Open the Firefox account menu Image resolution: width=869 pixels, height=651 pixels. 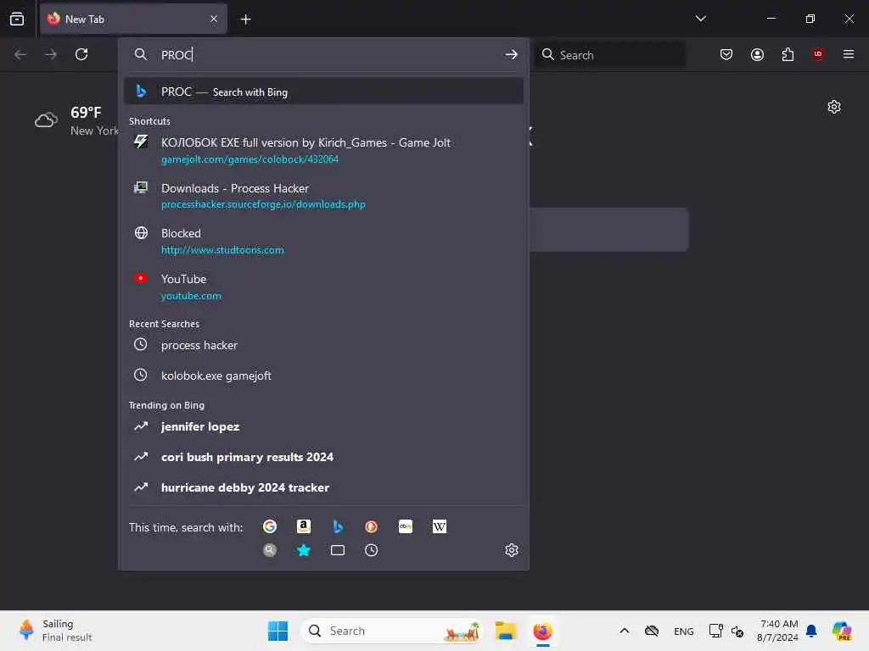click(757, 54)
